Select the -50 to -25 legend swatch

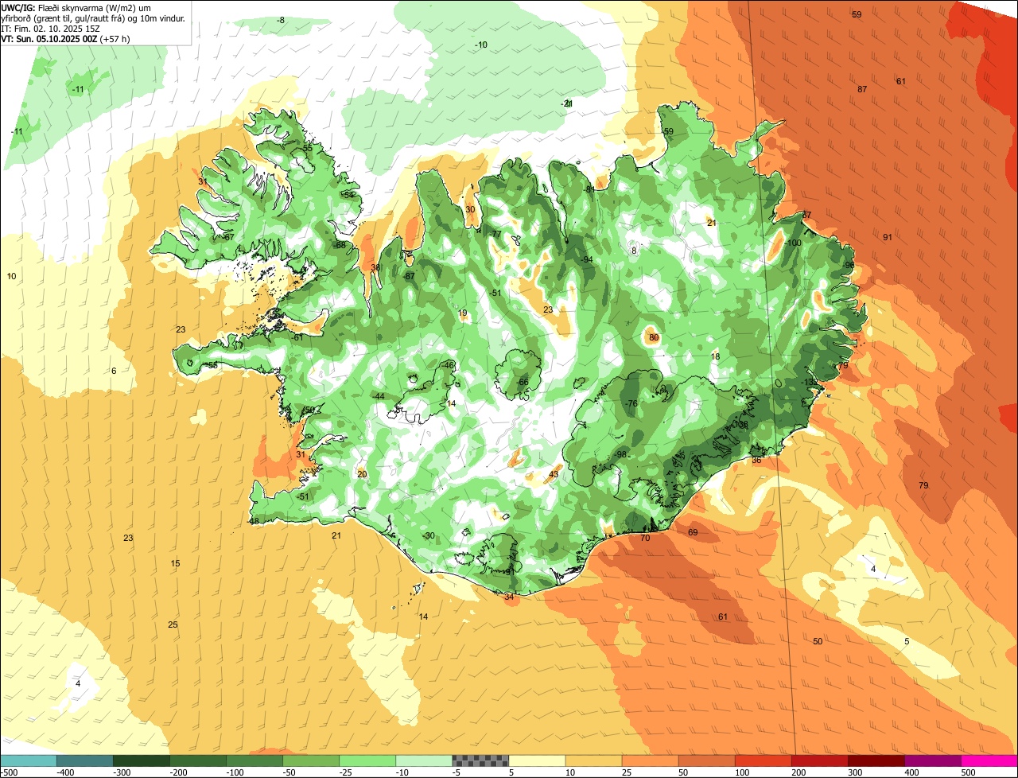[310, 760]
